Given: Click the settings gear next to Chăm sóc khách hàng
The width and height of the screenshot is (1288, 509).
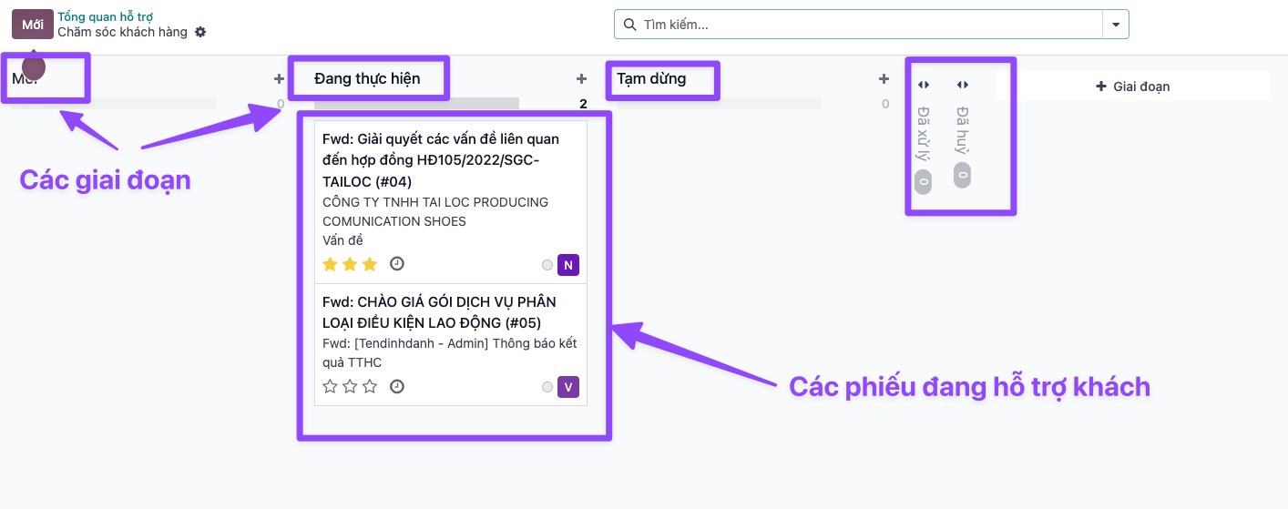Looking at the screenshot, I should [200, 32].
